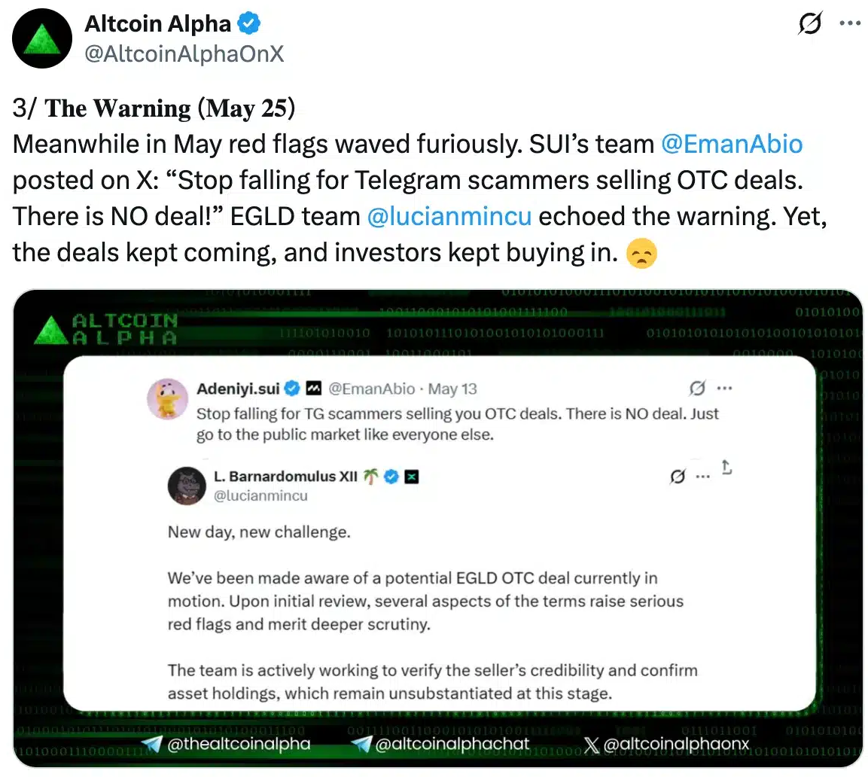Click the blue verified badge beside Altcoin Alpha
Viewport: 868px width, 777px height.
coord(248,23)
